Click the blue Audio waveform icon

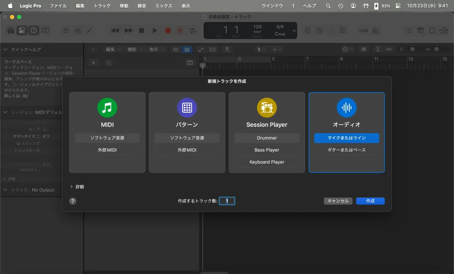click(x=347, y=108)
